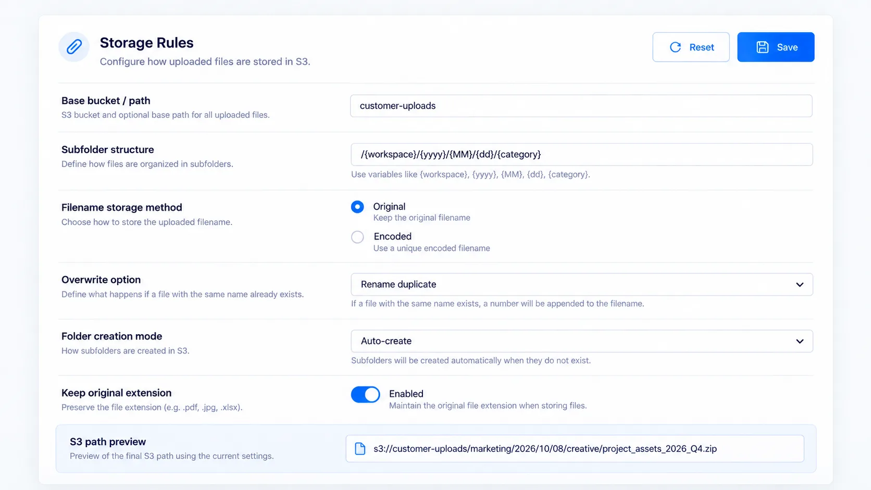Click the 'Filename storage method' label
Screen dimensions: 871x490
[x=122, y=207]
